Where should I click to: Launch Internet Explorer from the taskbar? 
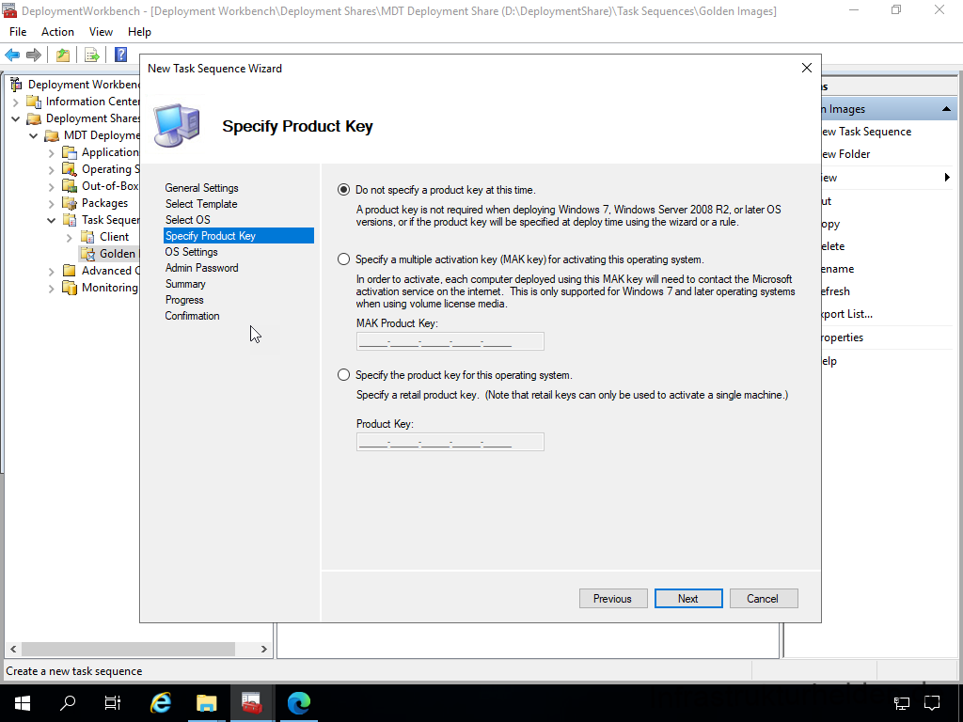[x=161, y=702]
